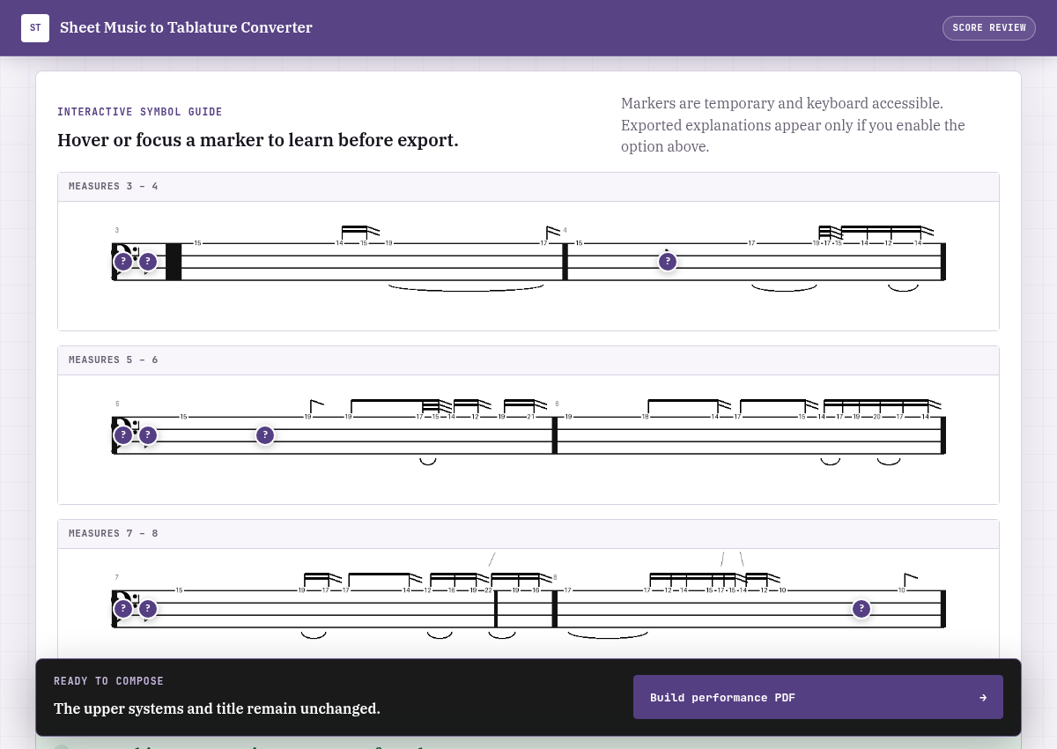Click Build performance PDF button
The height and width of the screenshot is (749, 1057).
pos(818,697)
